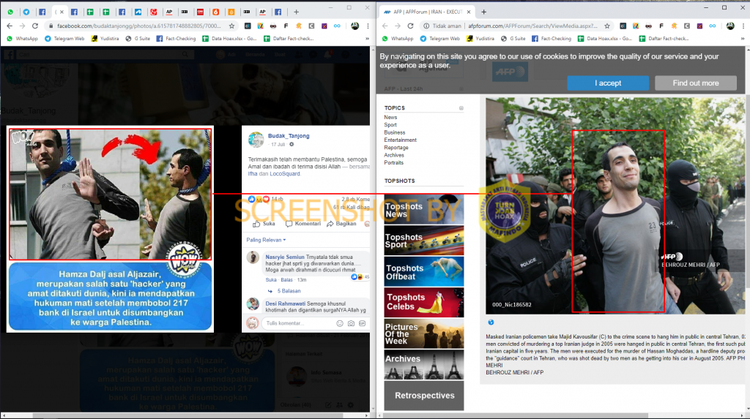Open Retrospectives tile
Viewport: 750px width, 419px height.
[x=424, y=396]
